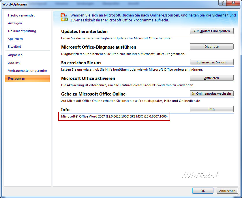
Task: Click Auf Updates überprüfen button
Action: click(x=212, y=31)
